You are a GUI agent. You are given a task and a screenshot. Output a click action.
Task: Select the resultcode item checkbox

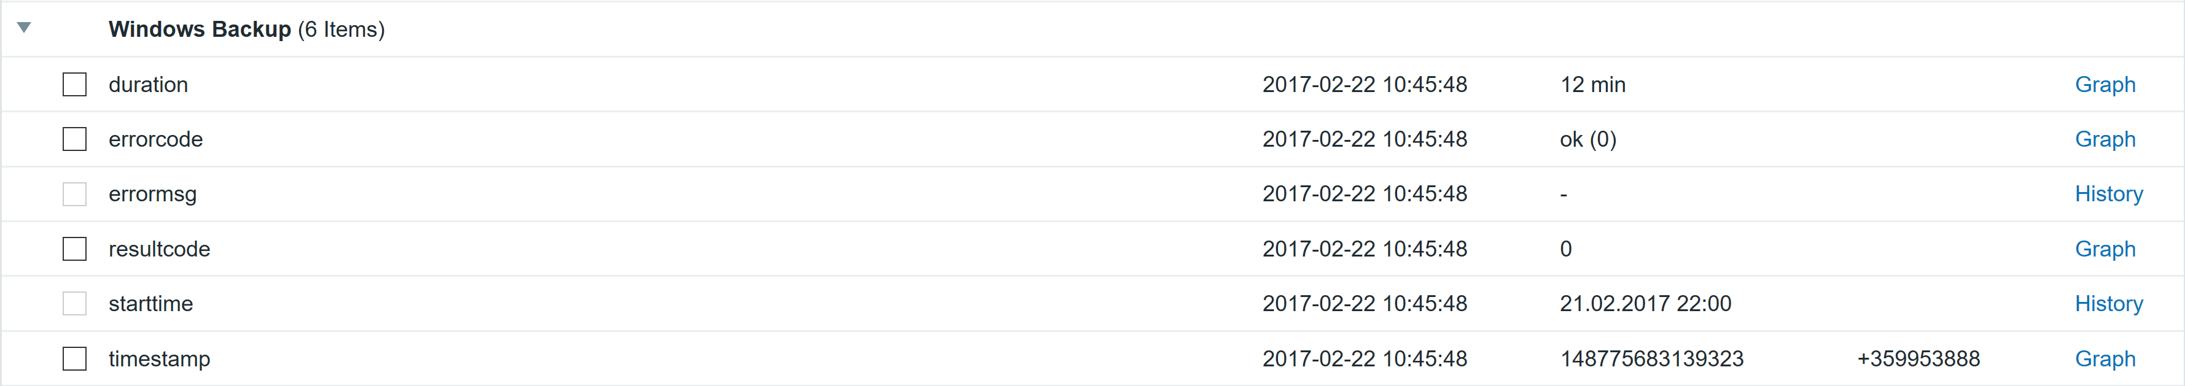(75, 249)
